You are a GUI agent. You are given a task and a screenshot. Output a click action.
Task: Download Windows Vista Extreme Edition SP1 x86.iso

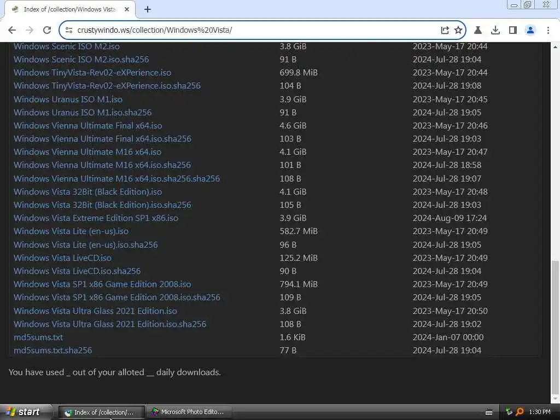click(x=96, y=218)
